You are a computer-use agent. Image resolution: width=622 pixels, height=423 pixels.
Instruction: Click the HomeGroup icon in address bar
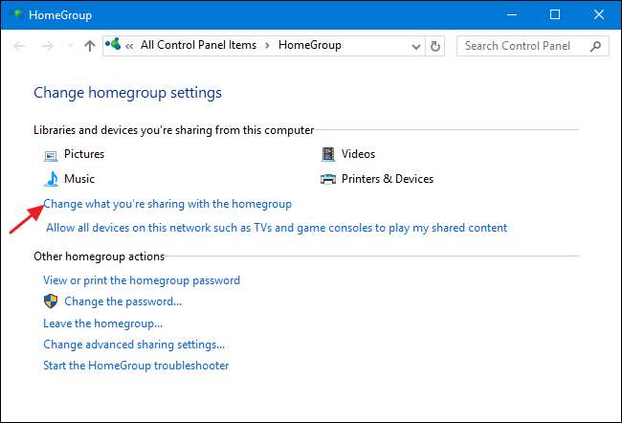coord(116,45)
